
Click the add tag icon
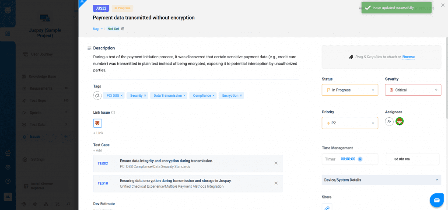[x=98, y=95]
